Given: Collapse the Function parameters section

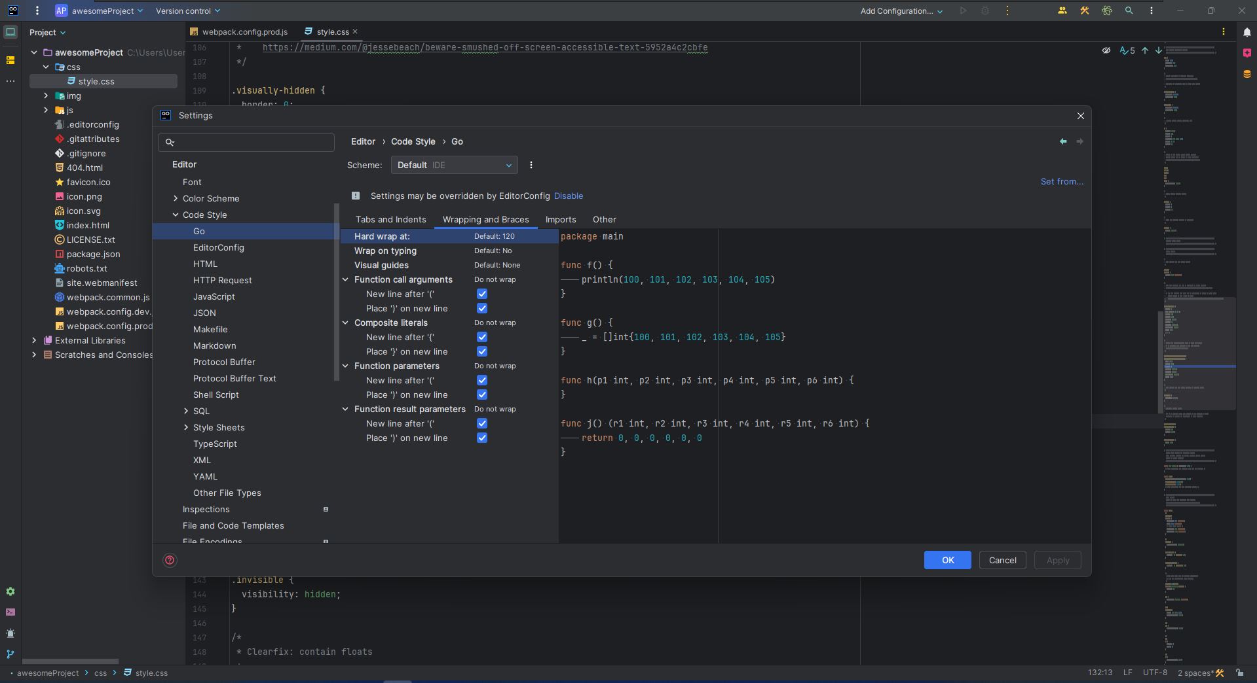Looking at the screenshot, I should point(345,366).
